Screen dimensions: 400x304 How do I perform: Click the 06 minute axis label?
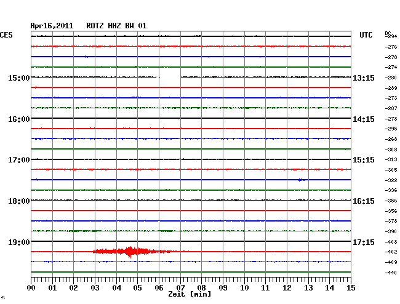pos(159,287)
